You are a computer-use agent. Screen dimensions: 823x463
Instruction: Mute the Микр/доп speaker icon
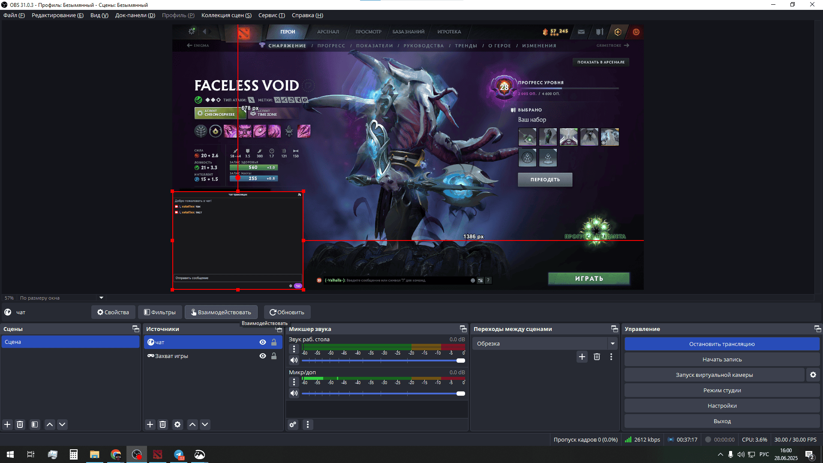pos(294,393)
